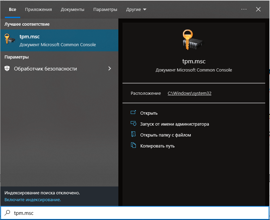Switch to the Параметры tab
Screen dimensions: 270x220
(105, 10)
